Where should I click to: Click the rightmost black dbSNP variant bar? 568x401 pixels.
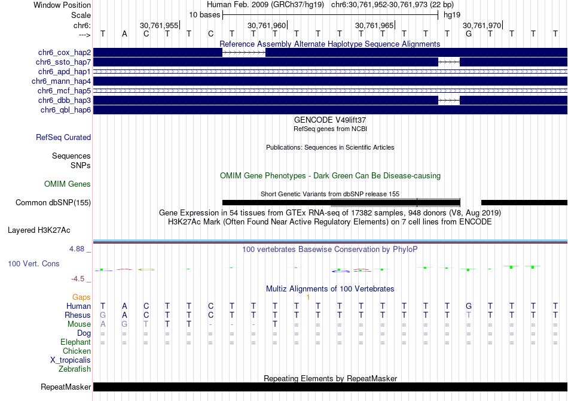[x=524, y=203]
